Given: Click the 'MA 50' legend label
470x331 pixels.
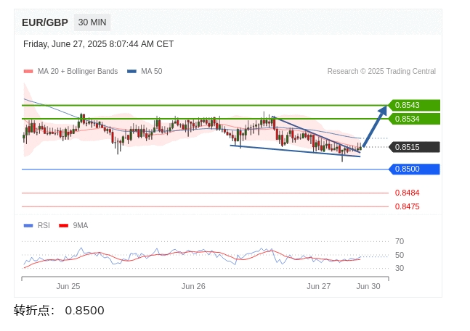Looking at the screenshot, I should (x=152, y=72).
